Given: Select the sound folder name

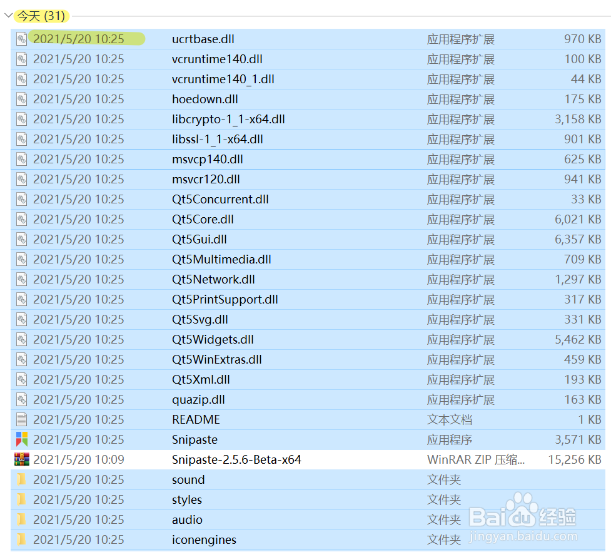Looking at the screenshot, I should click(x=188, y=479).
